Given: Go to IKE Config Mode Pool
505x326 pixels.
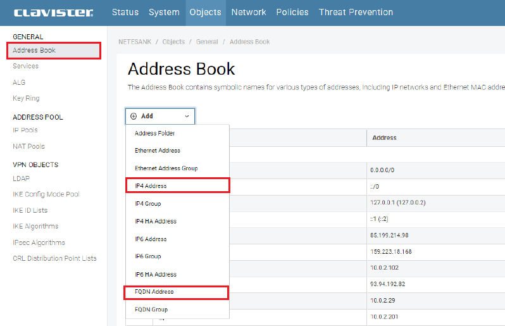Looking at the screenshot, I should (46, 194).
